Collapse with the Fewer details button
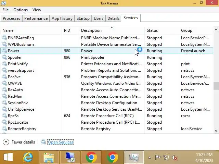 point(19,142)
